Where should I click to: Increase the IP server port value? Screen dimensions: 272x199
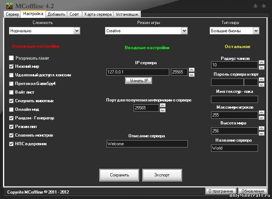click(192, 70)
